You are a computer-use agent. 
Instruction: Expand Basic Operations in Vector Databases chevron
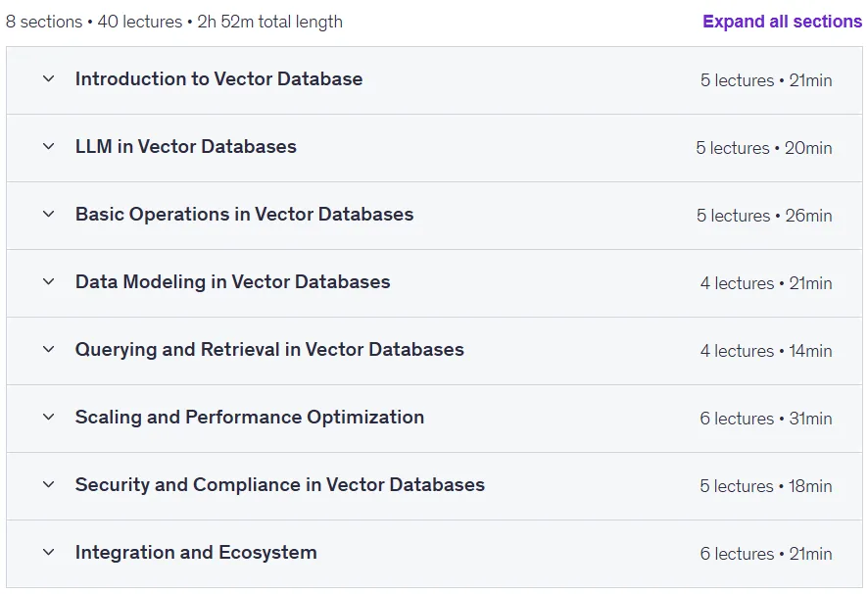pyautogui.click(x=49, y=215)
